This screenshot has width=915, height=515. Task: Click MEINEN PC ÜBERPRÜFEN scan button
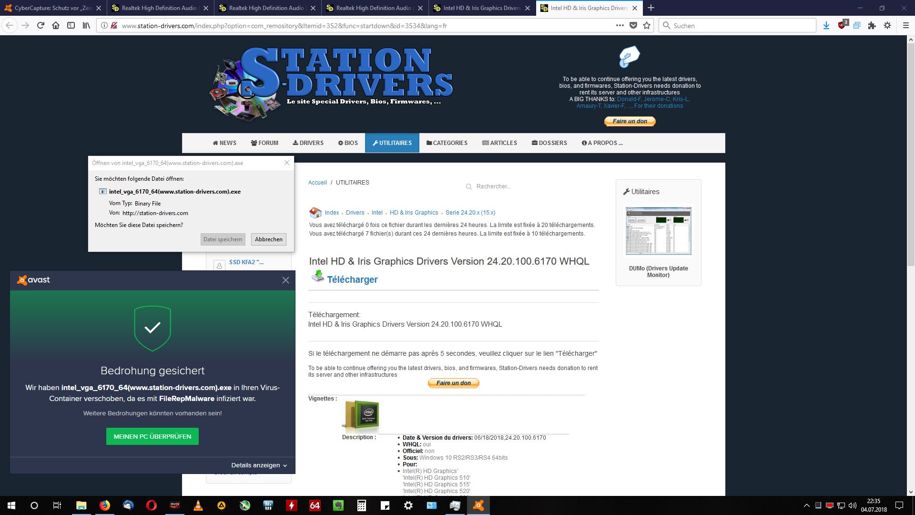pyautogui.click(x=152, y=436)
